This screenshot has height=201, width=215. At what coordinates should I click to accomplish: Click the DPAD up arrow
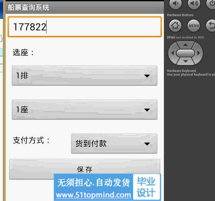click(186, 45)
